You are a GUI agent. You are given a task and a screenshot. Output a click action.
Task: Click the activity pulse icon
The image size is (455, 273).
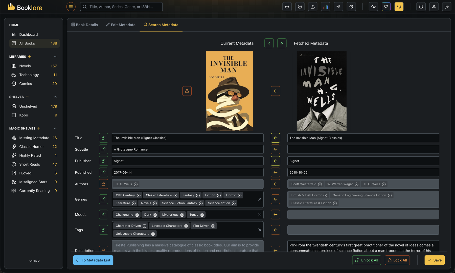click(373, 7)
